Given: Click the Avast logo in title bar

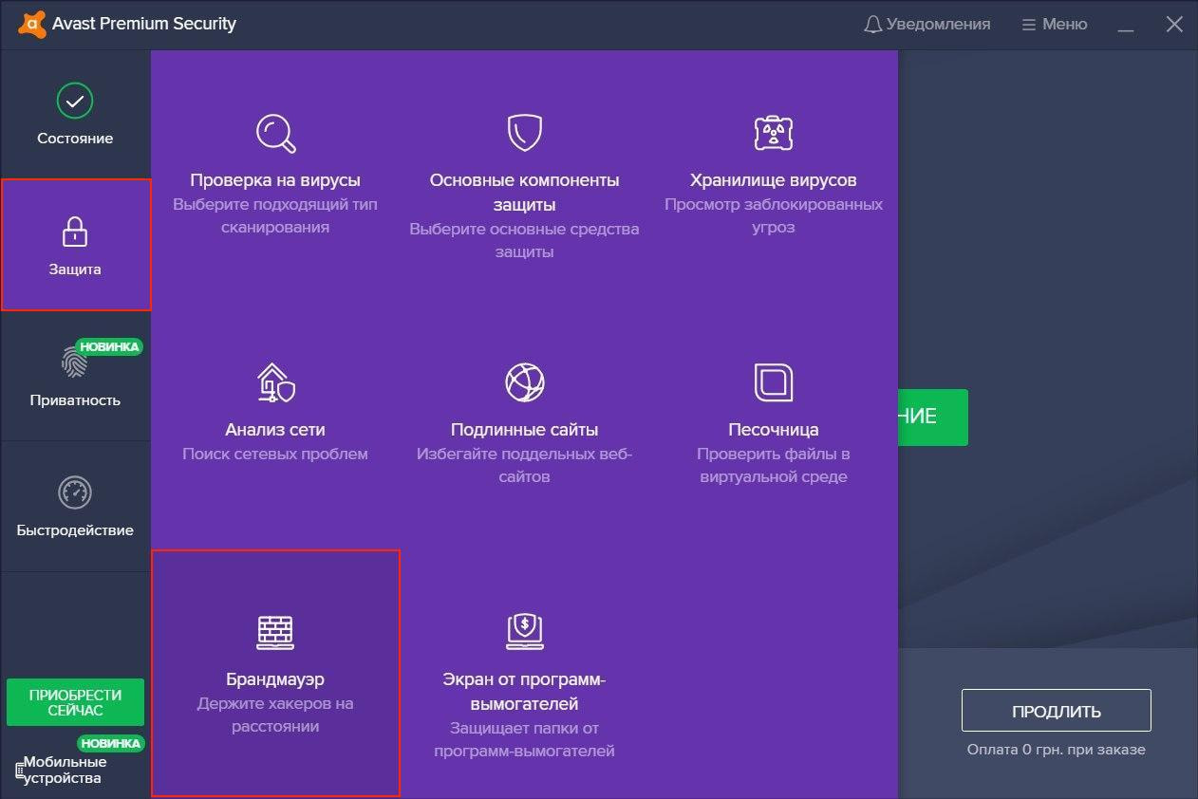Looking at the screenshot, I should pyautogui.click(x=32, y=24).
